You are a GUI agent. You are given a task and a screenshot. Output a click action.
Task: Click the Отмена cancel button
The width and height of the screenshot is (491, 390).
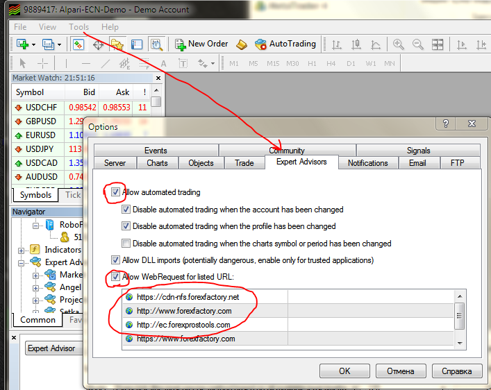(401, 371)
